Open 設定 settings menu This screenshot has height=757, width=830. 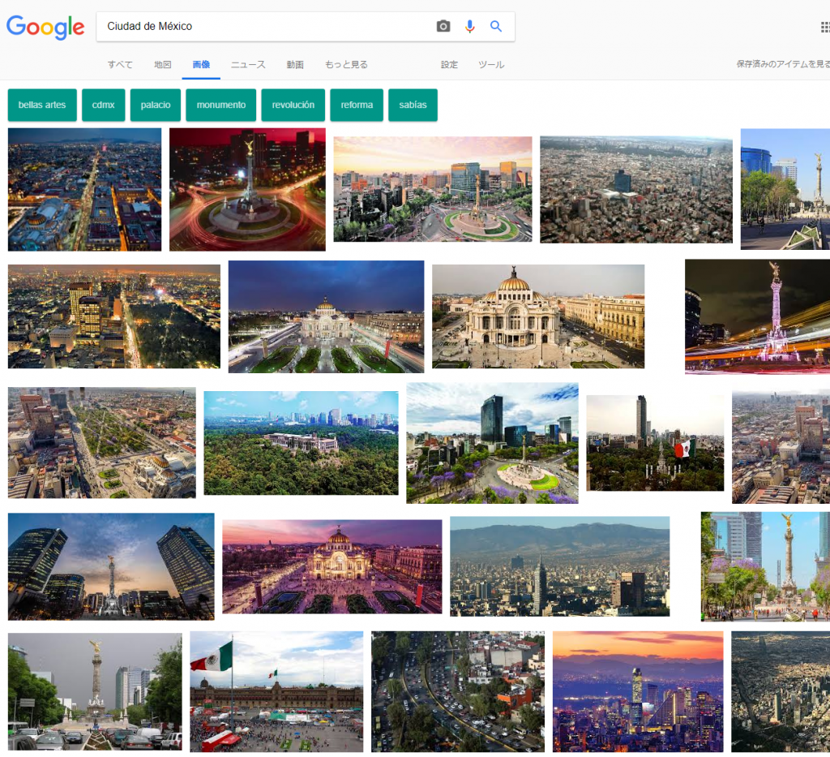(x=449, y=65)
